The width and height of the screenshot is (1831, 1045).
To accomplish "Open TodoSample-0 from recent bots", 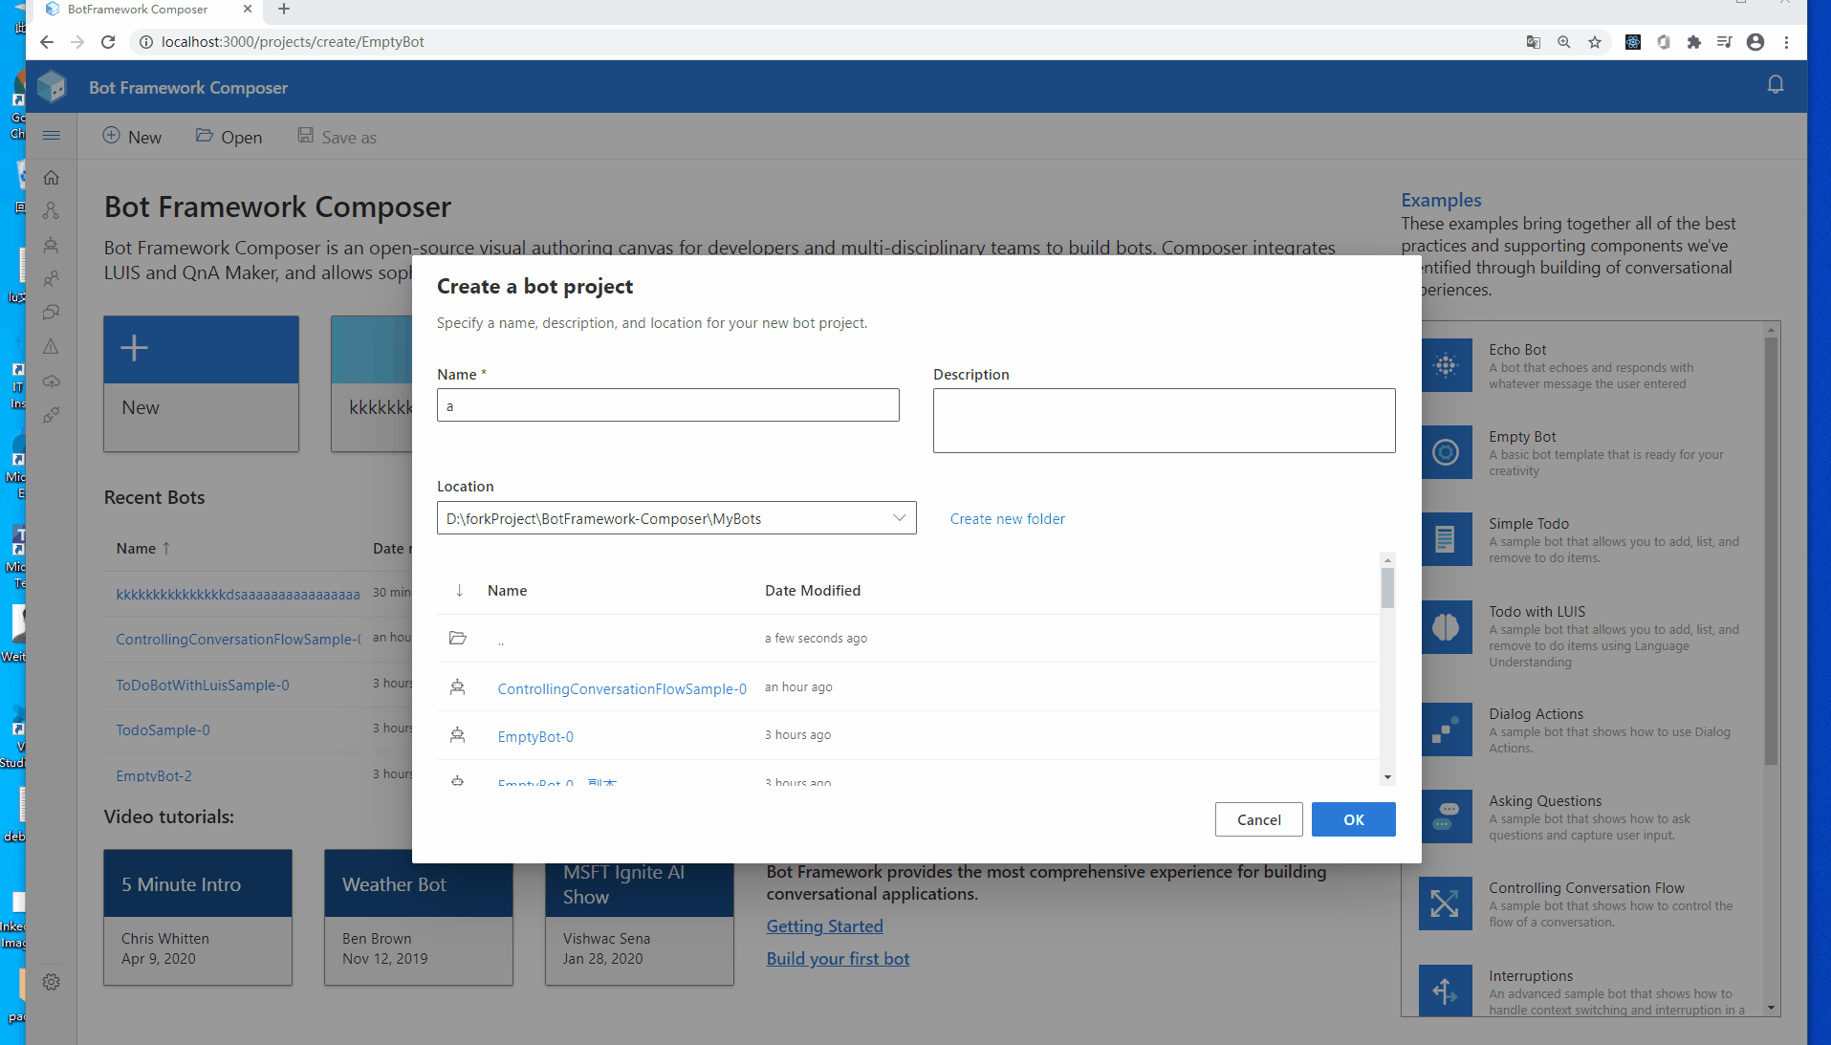I will tap(163, 729).
